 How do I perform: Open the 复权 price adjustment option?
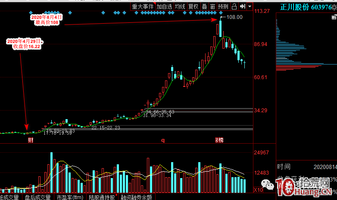point(193,6)
